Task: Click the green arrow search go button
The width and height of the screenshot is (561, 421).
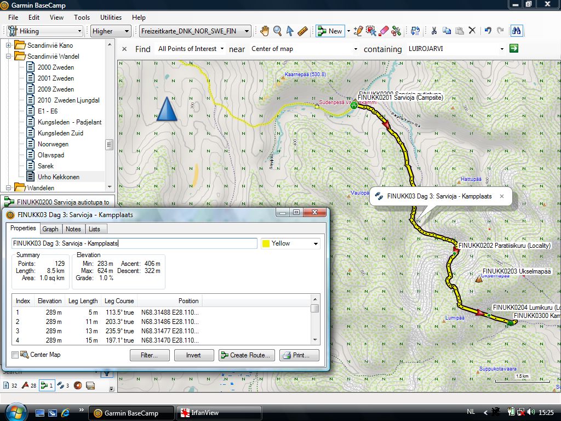Action: point(513,49)
